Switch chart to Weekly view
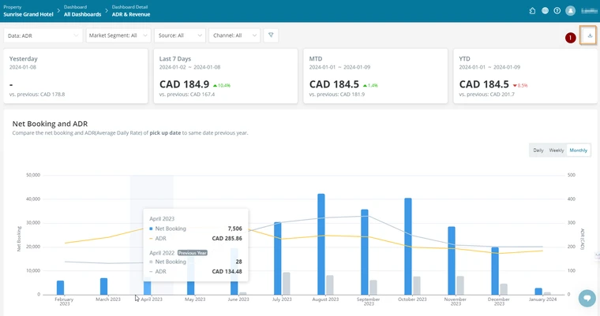 coord(557,151)
